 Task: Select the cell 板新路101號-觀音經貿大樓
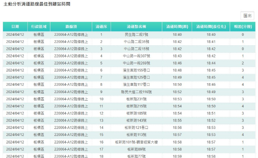pos(136,142)
